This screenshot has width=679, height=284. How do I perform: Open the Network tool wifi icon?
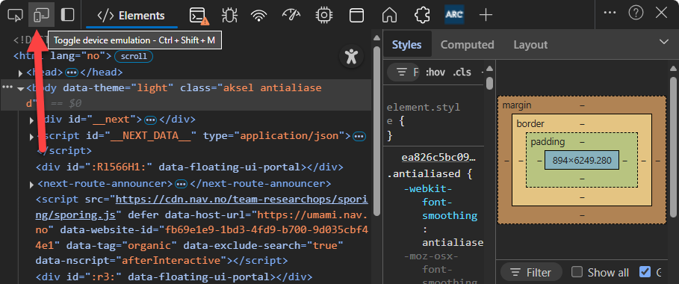tap(258, 16)
